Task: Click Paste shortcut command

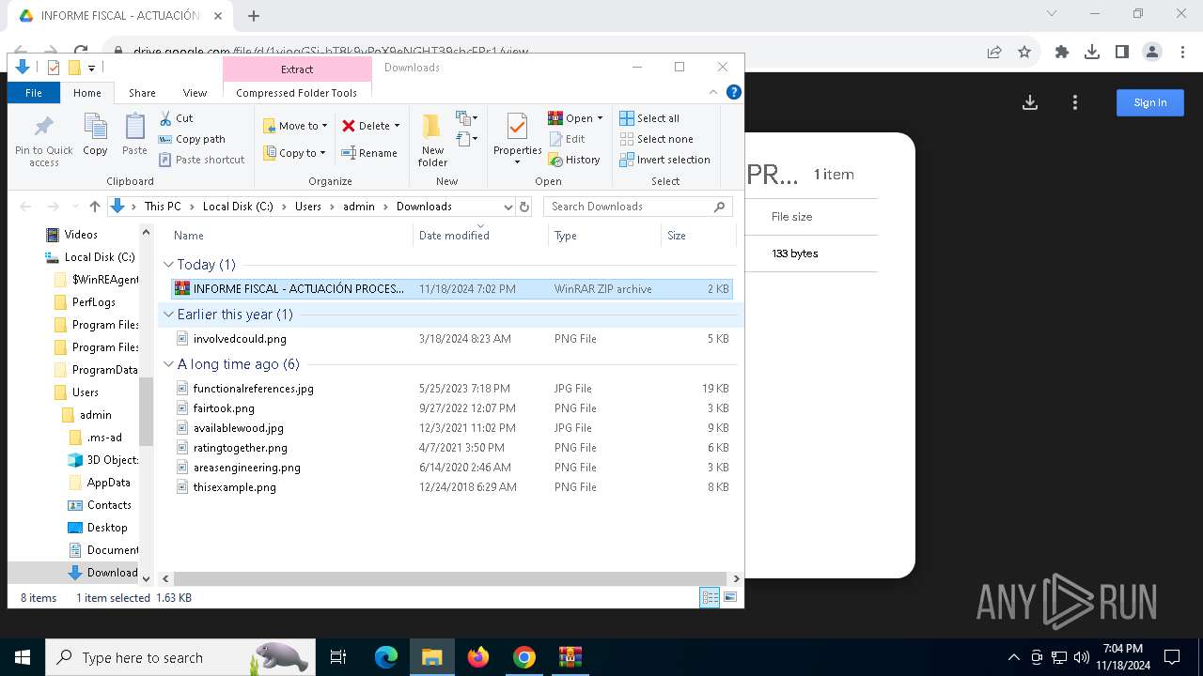Action: 201,160
